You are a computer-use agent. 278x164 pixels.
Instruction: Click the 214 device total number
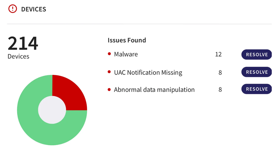[x=23, y=43]
